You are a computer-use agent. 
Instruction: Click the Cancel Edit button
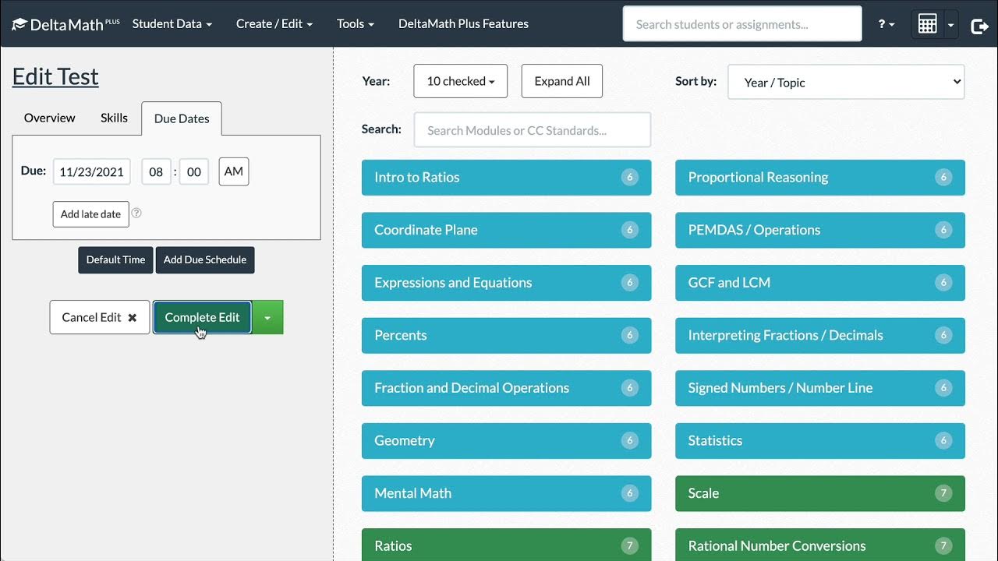[x=100, y=317]
